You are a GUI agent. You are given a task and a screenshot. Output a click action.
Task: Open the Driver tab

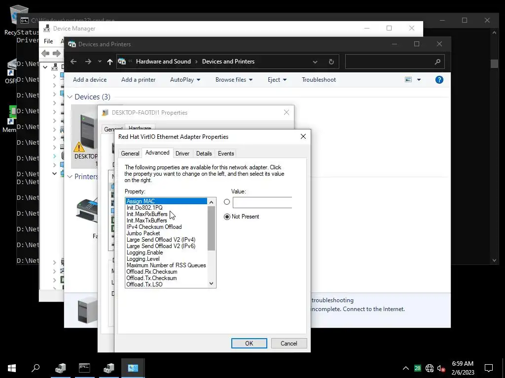pos(182,154)
